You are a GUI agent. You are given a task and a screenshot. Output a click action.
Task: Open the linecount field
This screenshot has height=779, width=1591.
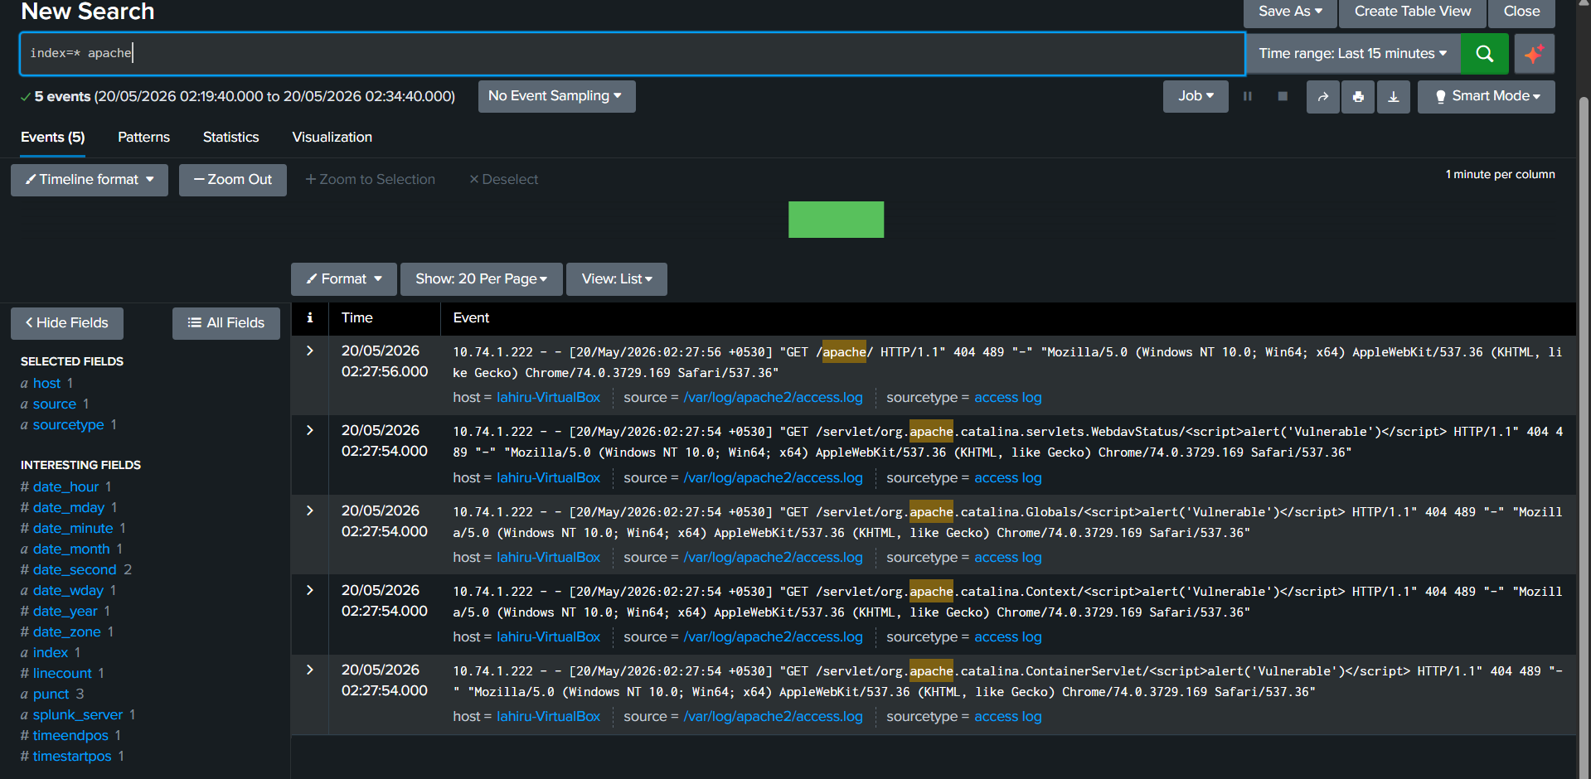[x=62, y=674]
